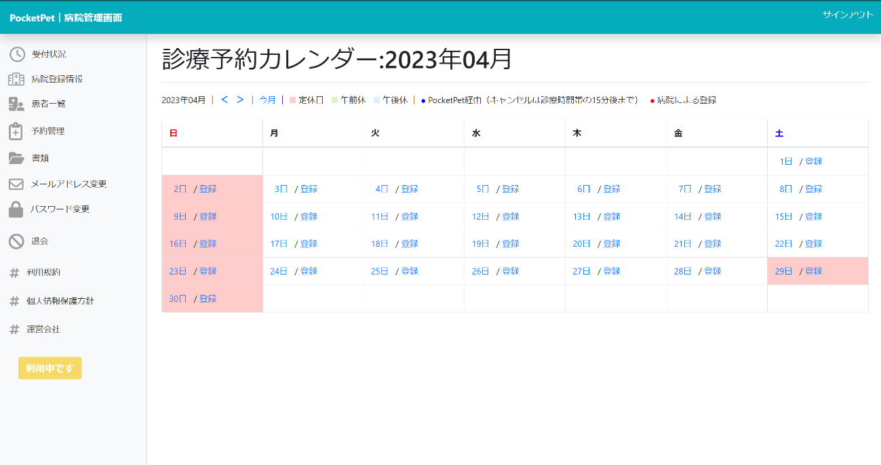
Task: Click the yellow 利用中です button
Action: tap(50, 368)
